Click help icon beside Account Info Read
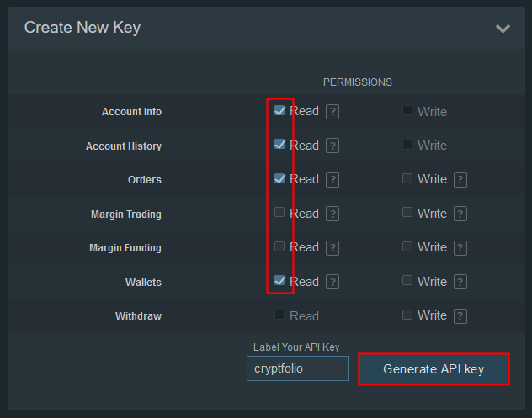This screenshot has width=532, height=418. tap(332, 112)
